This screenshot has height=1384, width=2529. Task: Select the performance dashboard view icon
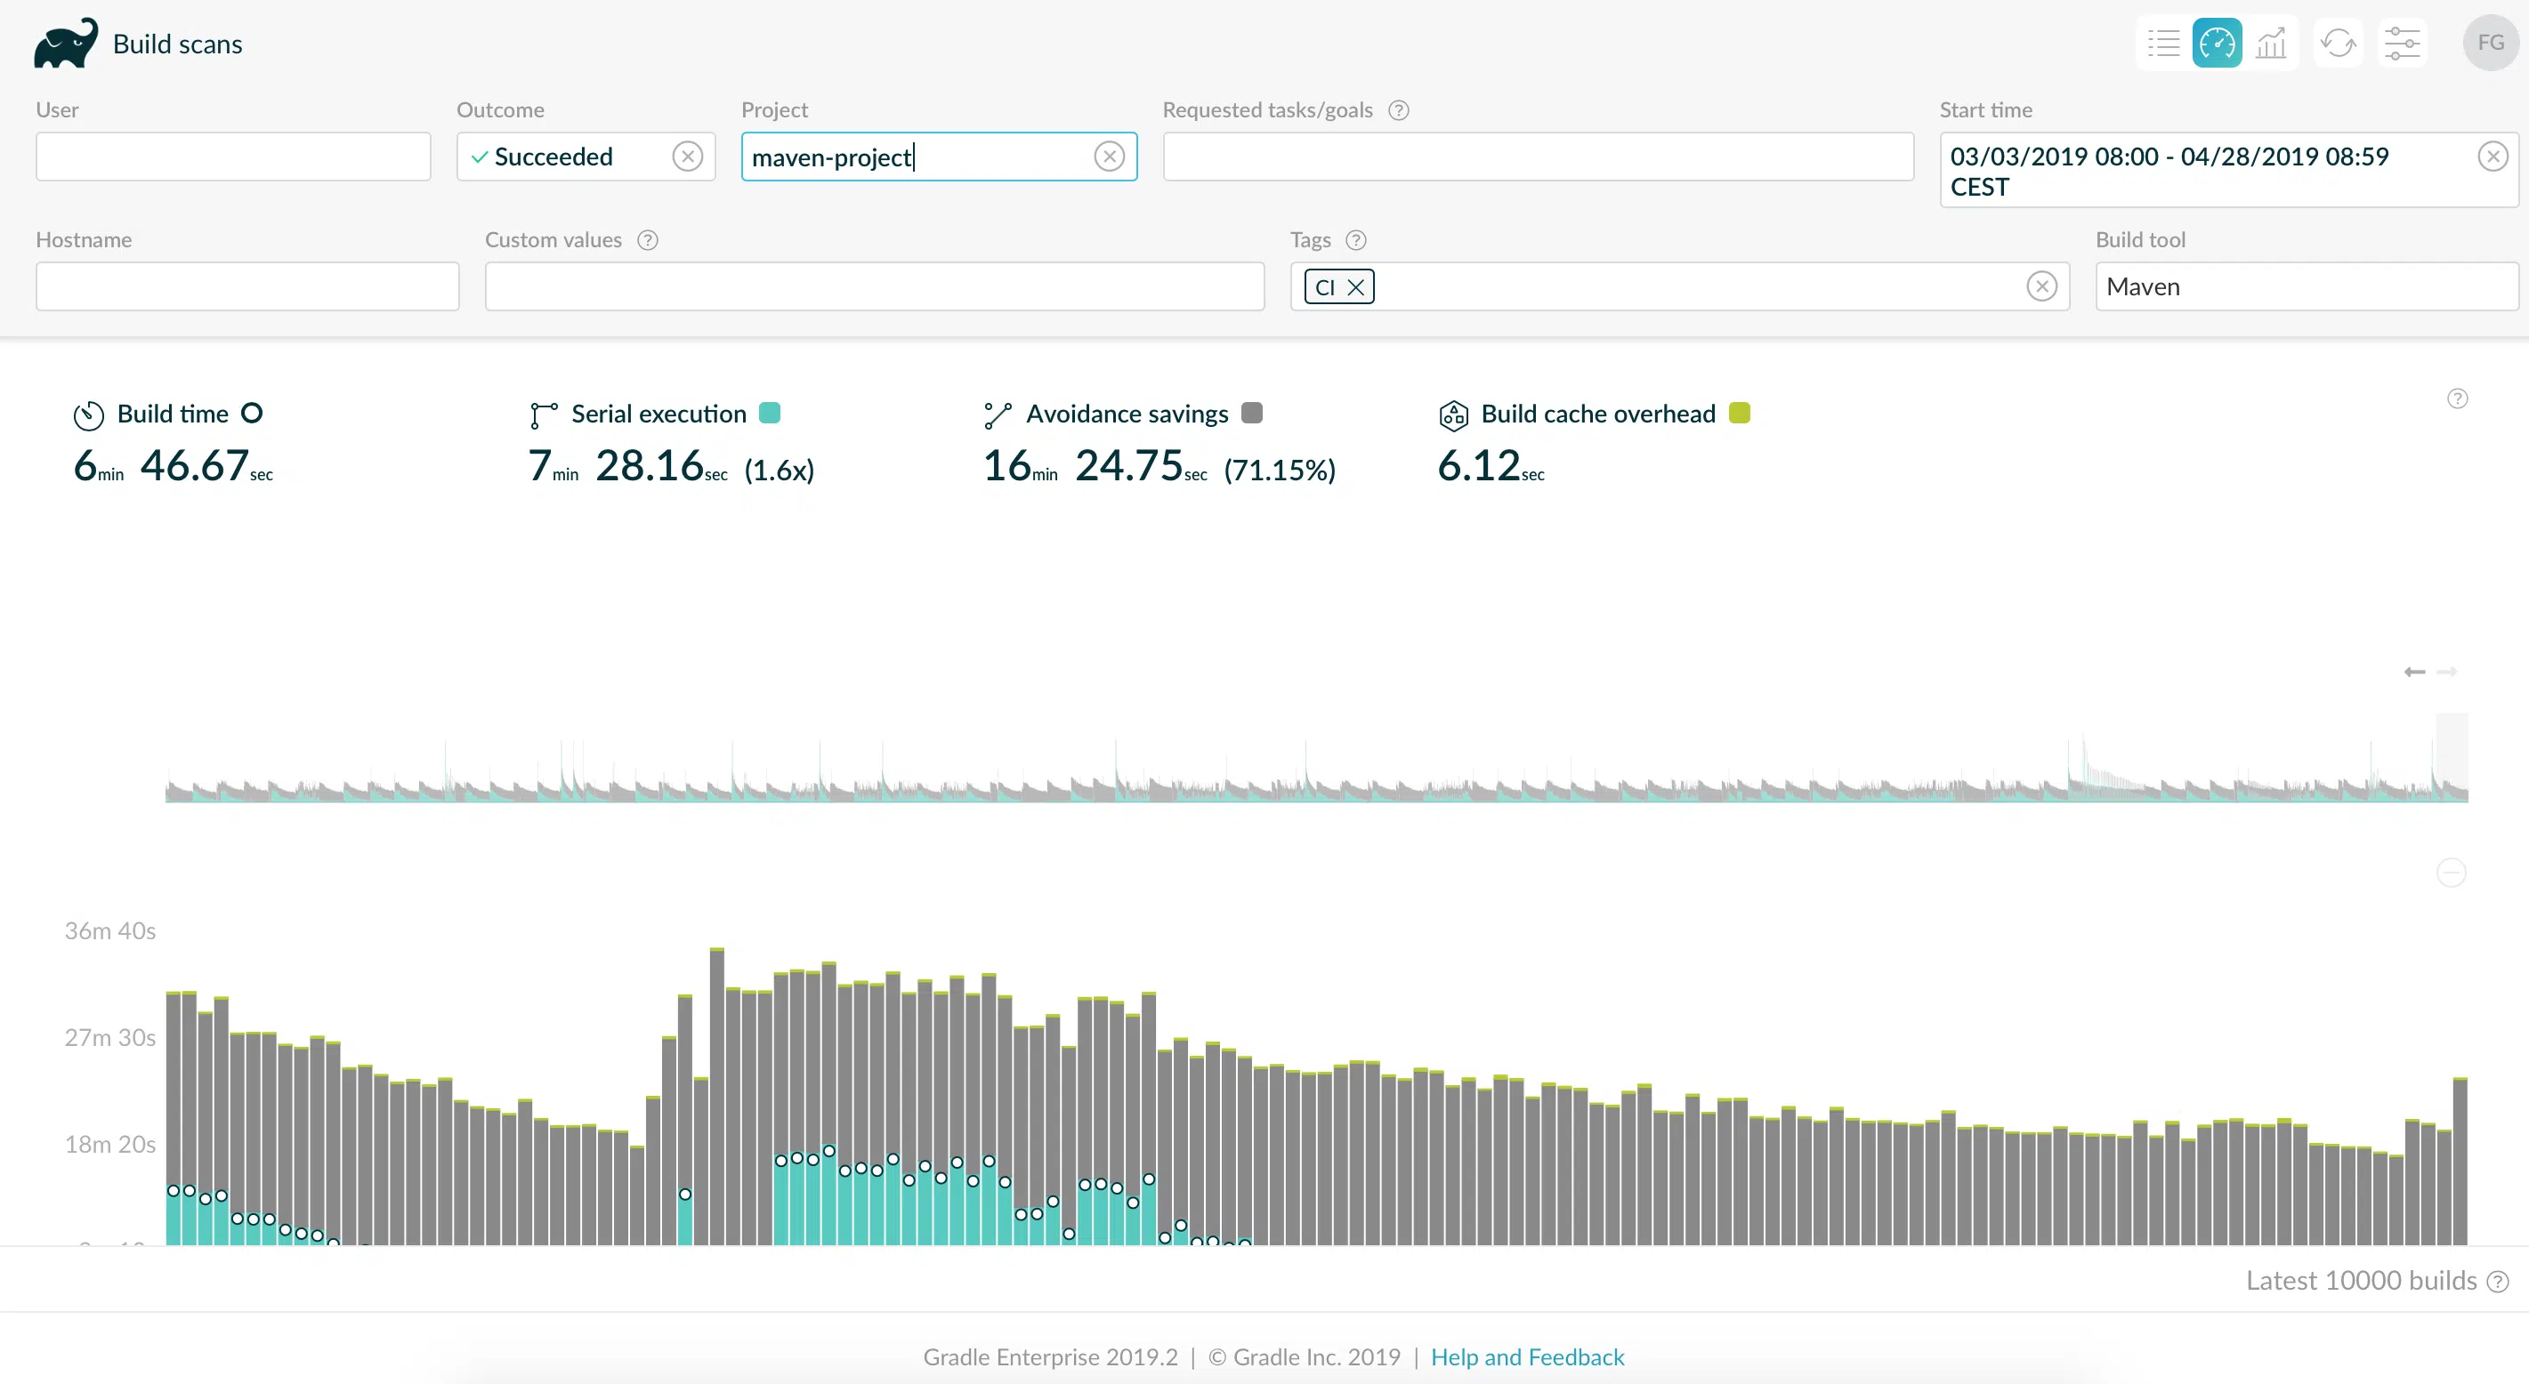(2217, 44)
